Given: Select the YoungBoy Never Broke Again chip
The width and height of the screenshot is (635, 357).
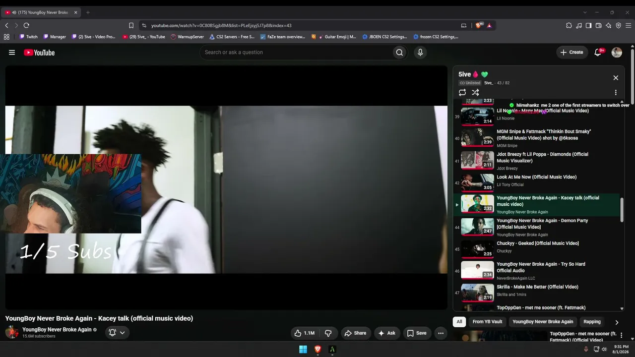Looking at the screenshot, I should 543,322.
